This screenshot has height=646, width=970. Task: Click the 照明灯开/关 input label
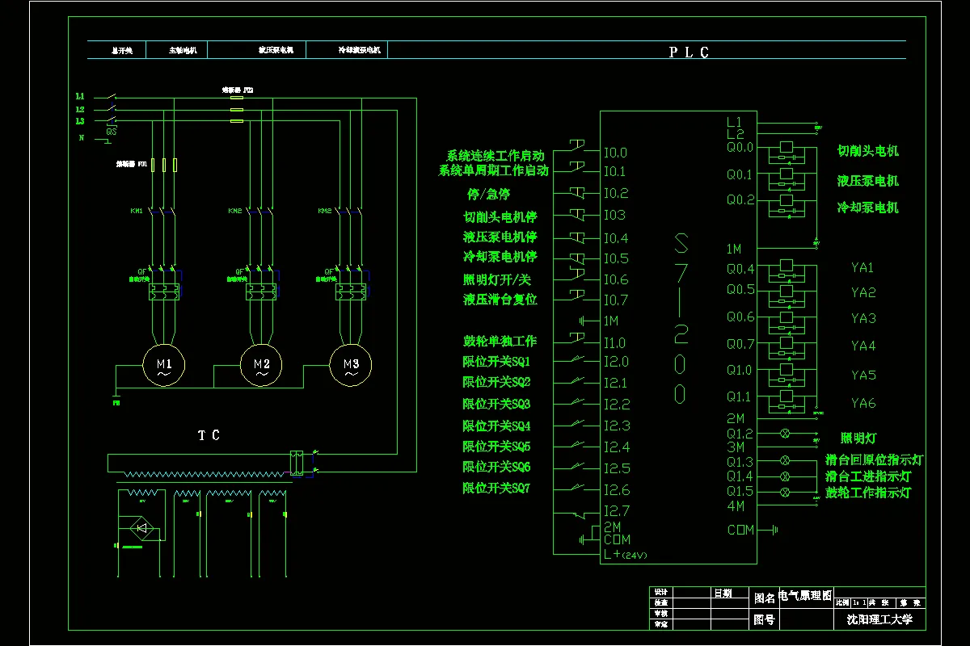tap(497, 279)
